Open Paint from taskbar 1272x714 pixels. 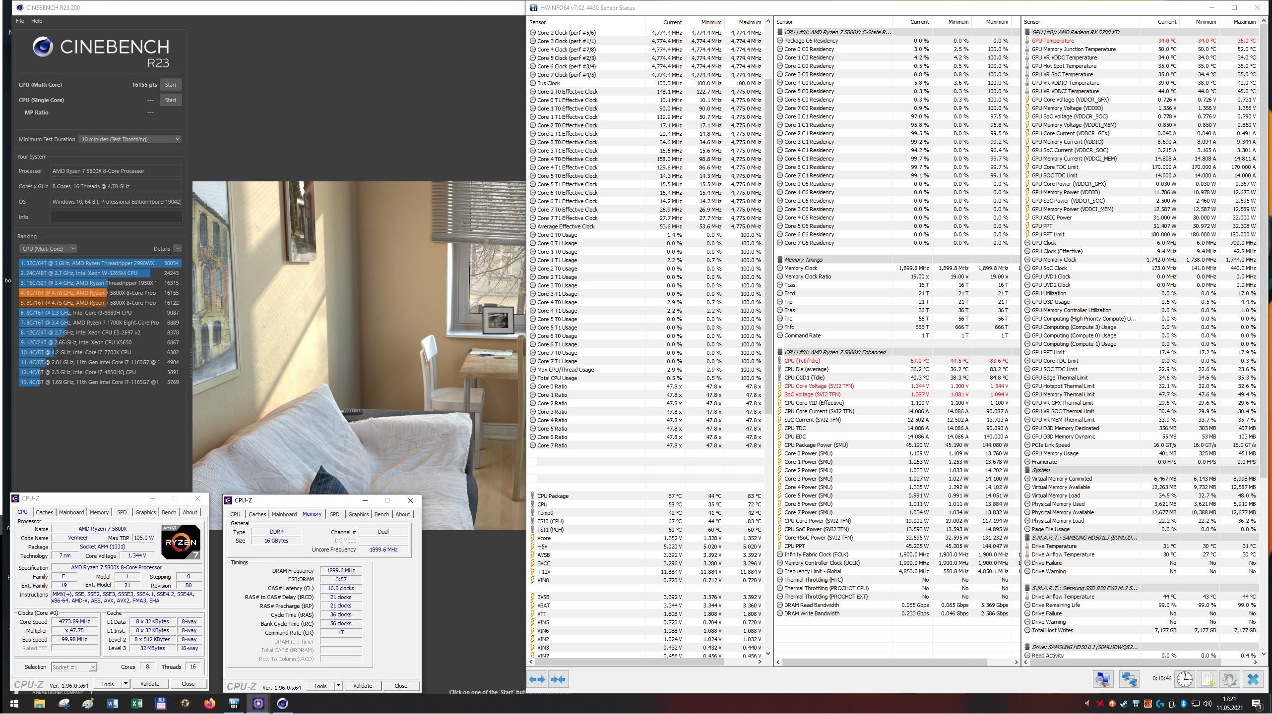(88, 704)
